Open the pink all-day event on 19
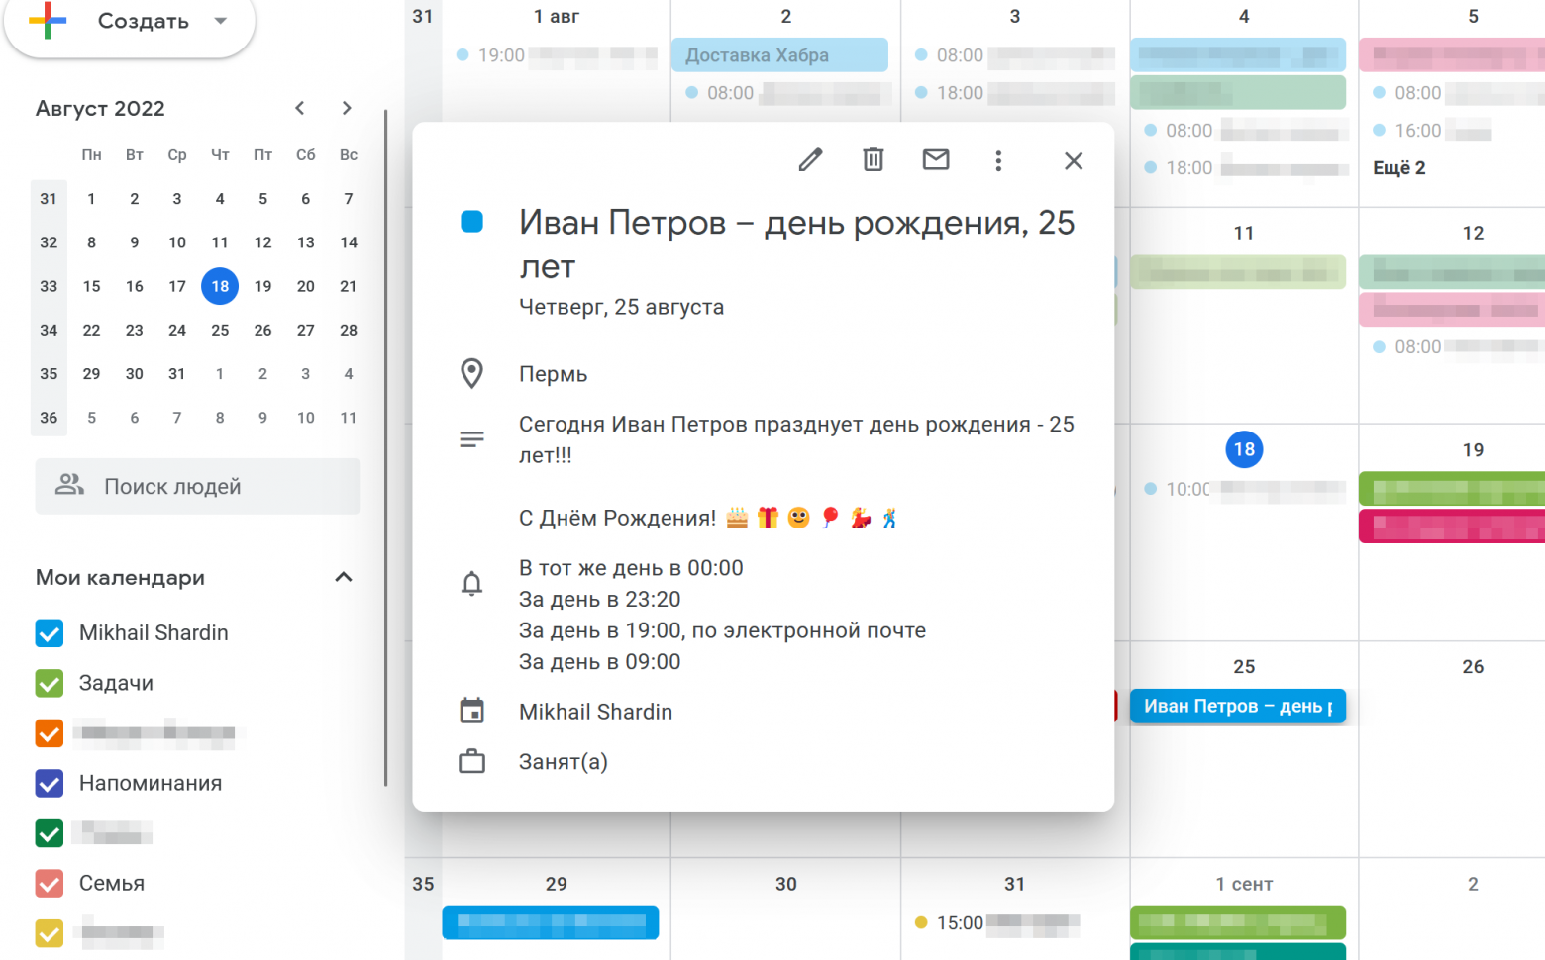This screenshot has height=960, width=1545. coord(1452,527)
